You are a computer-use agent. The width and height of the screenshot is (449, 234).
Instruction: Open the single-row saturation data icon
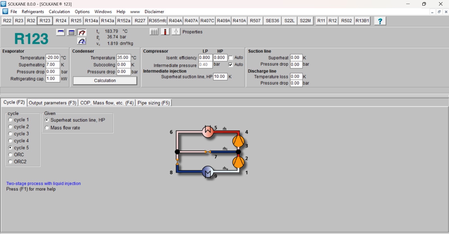61,32
